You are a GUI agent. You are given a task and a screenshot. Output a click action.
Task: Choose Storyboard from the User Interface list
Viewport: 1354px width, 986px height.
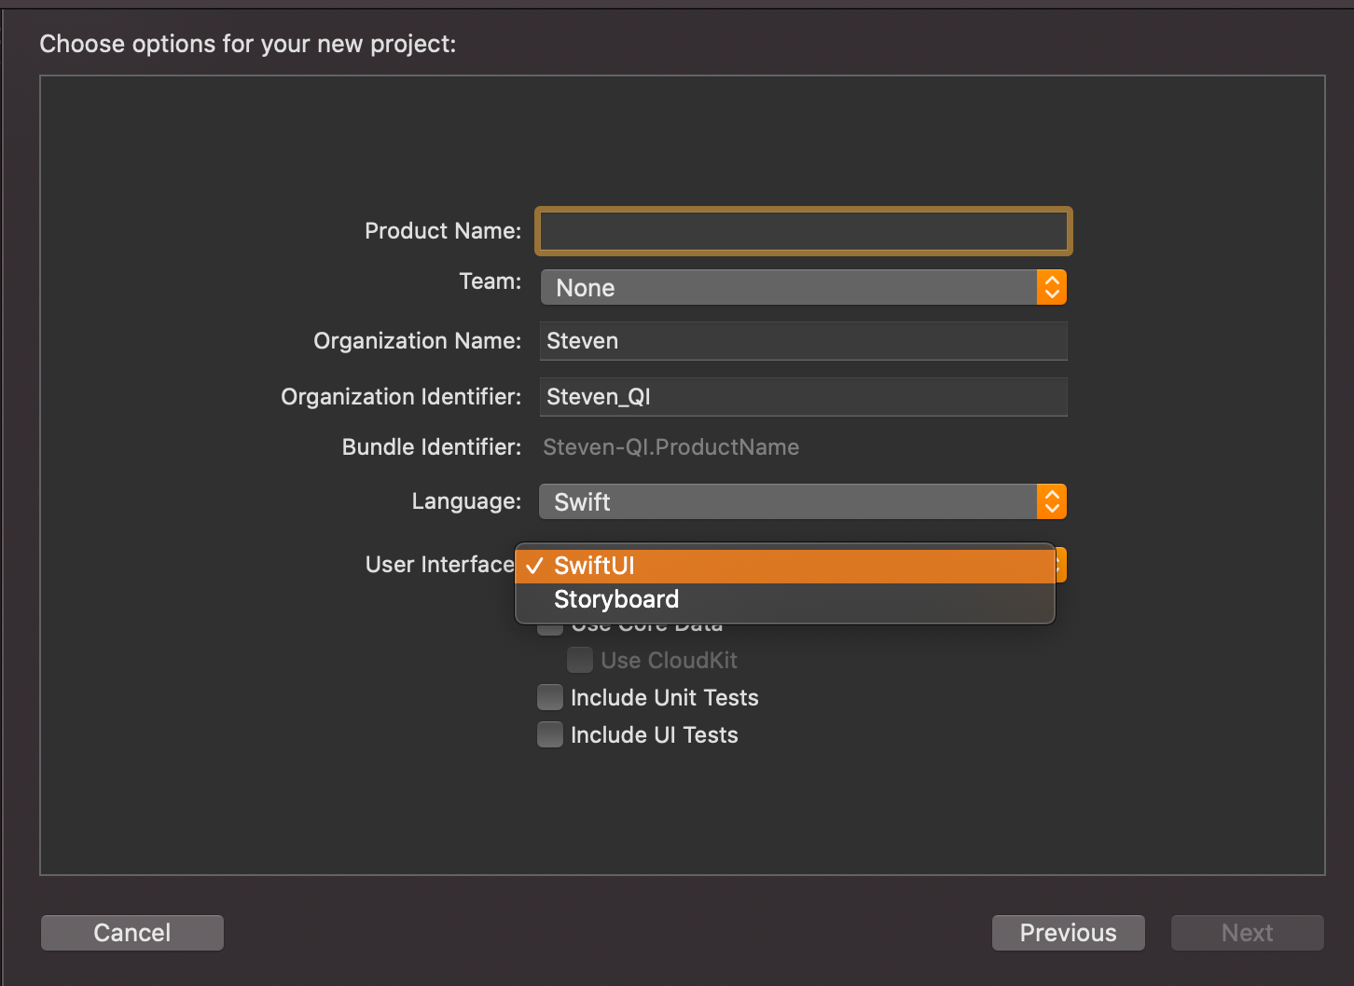coord(616,599)
